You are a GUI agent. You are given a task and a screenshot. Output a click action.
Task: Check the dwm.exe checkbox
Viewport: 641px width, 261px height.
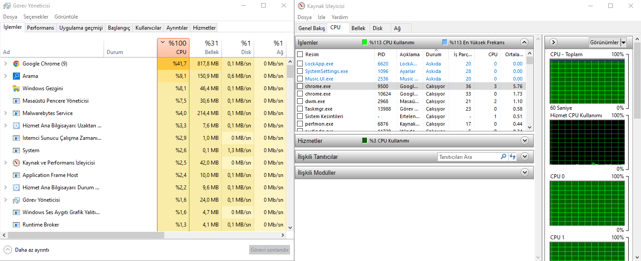(300, 101)
